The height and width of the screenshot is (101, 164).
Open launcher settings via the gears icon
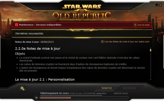coord(22,88)
